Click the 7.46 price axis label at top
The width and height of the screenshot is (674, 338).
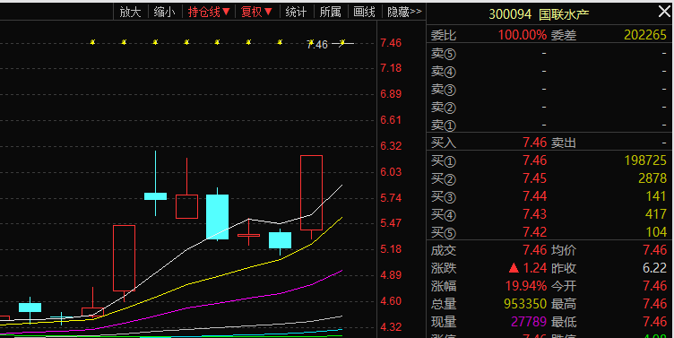coord(391,42)
